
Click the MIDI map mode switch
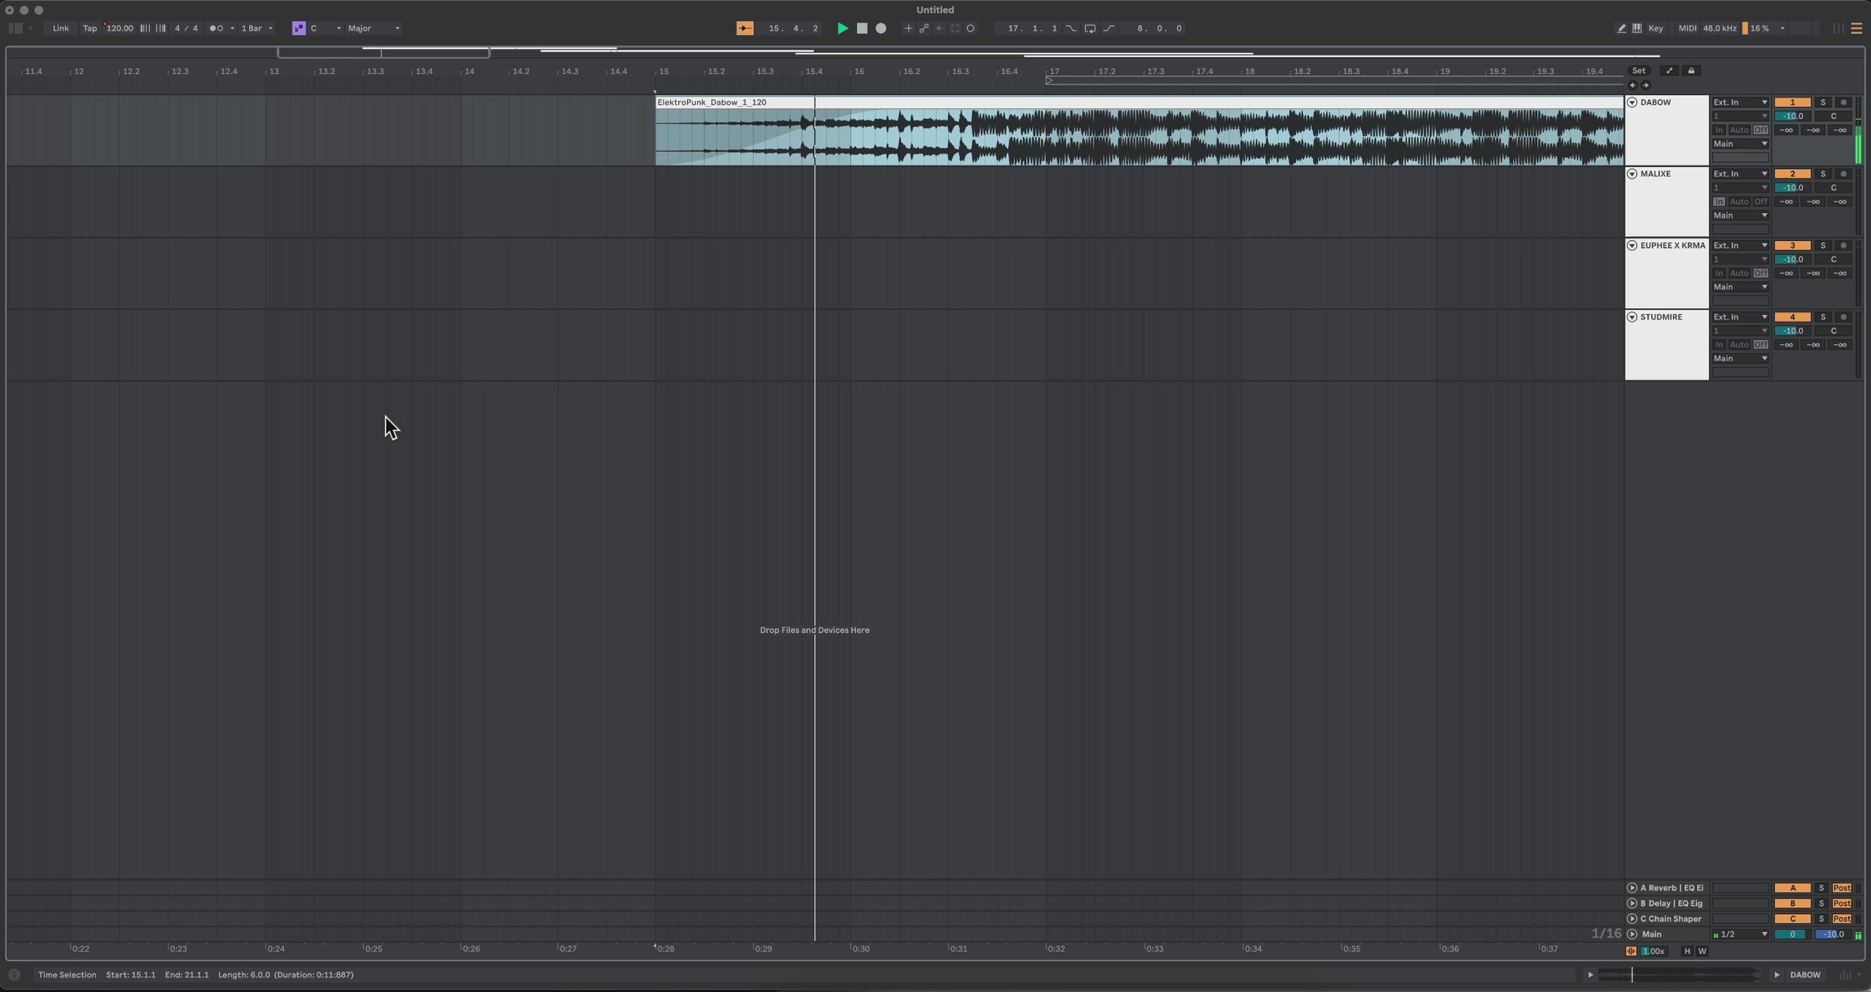pyautogui.click(x=1687, y=28)
